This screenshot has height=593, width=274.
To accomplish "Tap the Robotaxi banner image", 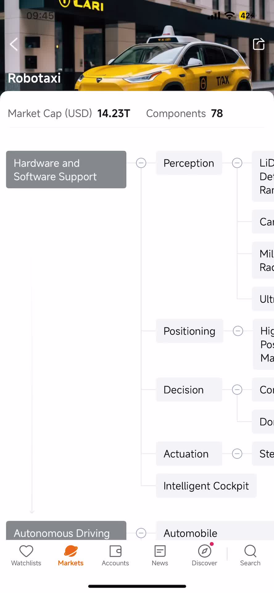I will pyautogui.click(x=137, y=45).
